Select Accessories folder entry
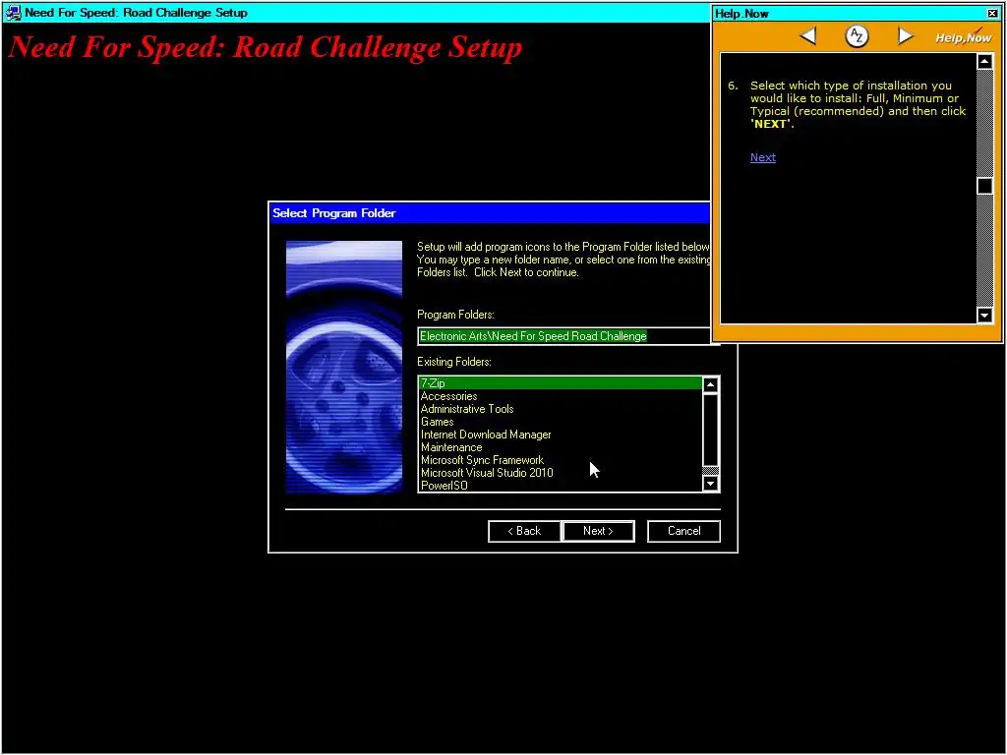Image resolution: width=1007 pixels, height=755 pixels. pyautogui.click(x=560, y=396)
